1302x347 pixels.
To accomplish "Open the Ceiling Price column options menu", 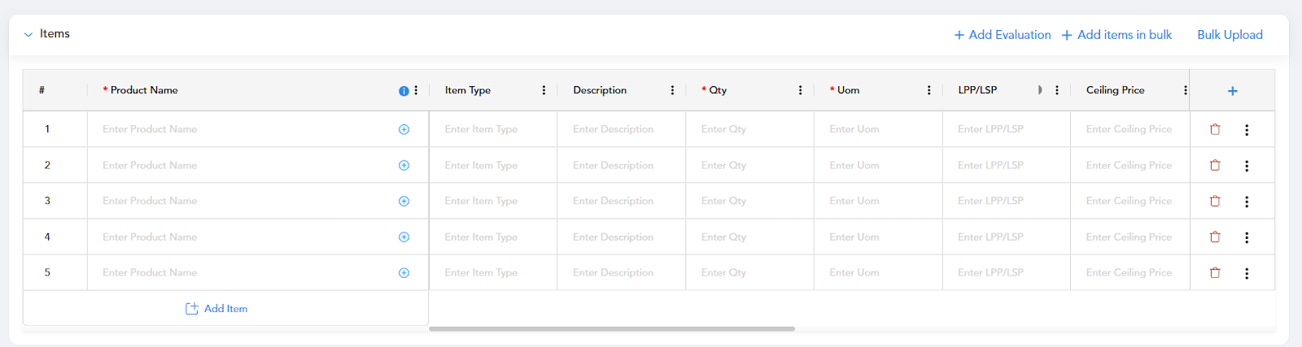I will [1185, 90].
